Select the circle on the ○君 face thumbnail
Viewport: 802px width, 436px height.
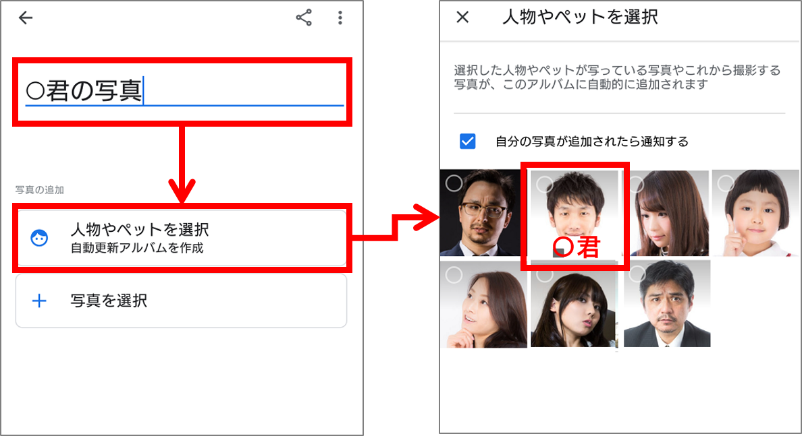(544, 184)
